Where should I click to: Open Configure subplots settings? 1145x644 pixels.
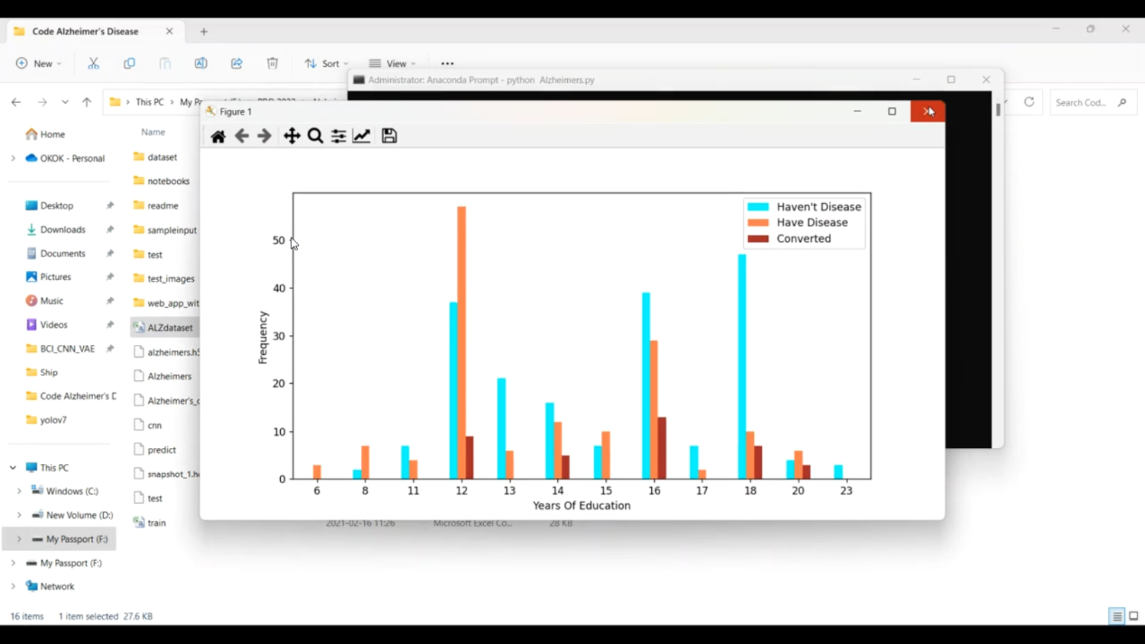point(338,136)
